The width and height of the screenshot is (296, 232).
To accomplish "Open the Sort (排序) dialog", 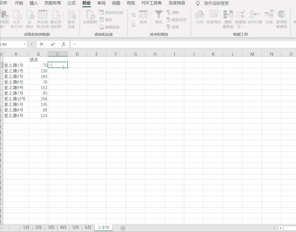I will [x=143, y=17].
